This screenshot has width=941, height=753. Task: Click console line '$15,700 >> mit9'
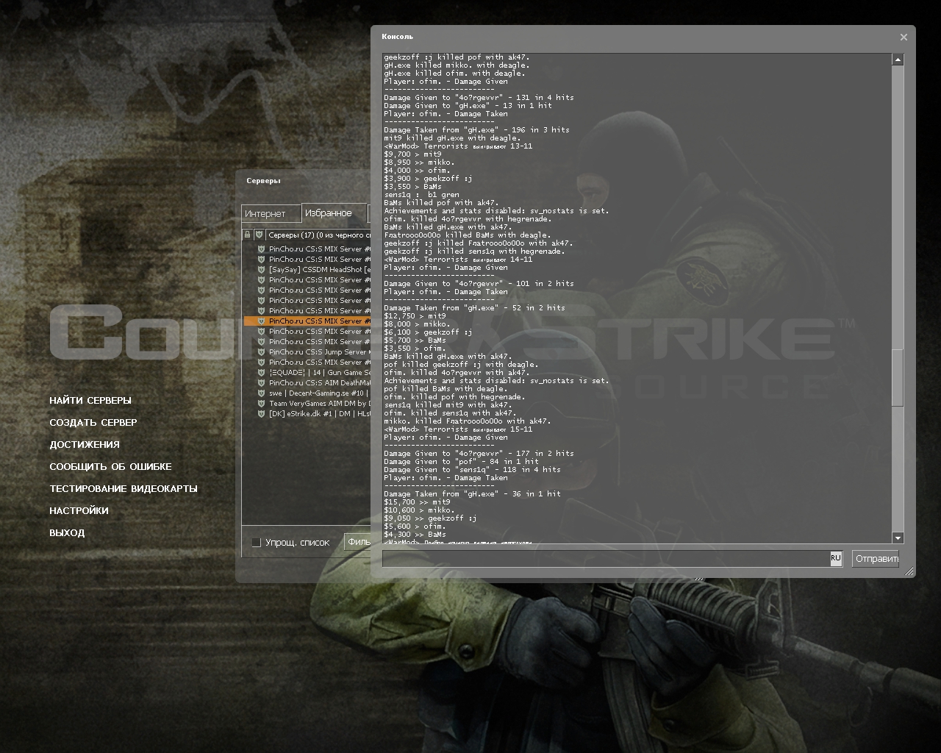417,502
